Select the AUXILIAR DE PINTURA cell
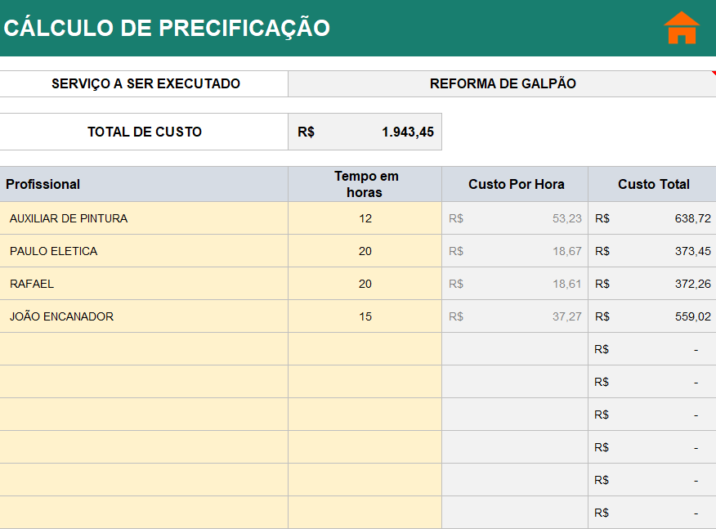Image resolution: width=716 pixels, height=529 pixels. coord(144,218)
